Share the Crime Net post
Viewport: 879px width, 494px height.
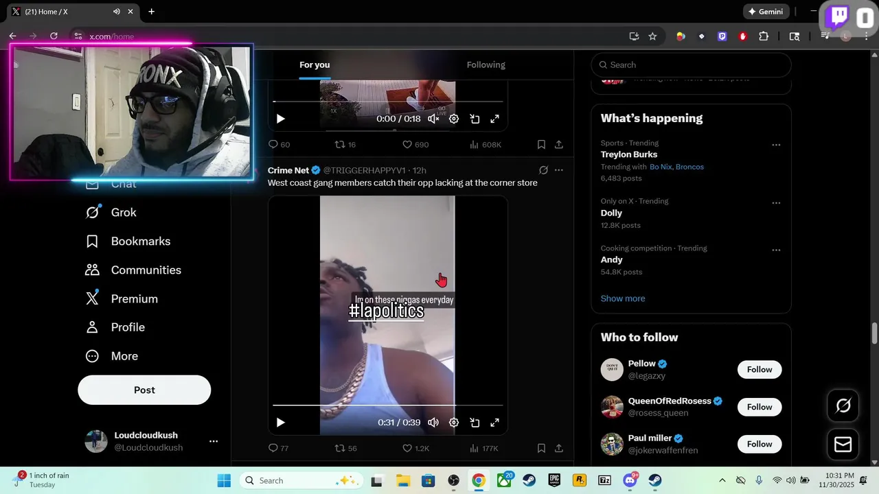[559, 448]
